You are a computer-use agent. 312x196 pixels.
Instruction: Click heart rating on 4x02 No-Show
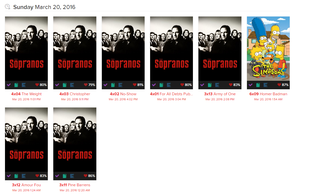(138, 85)
